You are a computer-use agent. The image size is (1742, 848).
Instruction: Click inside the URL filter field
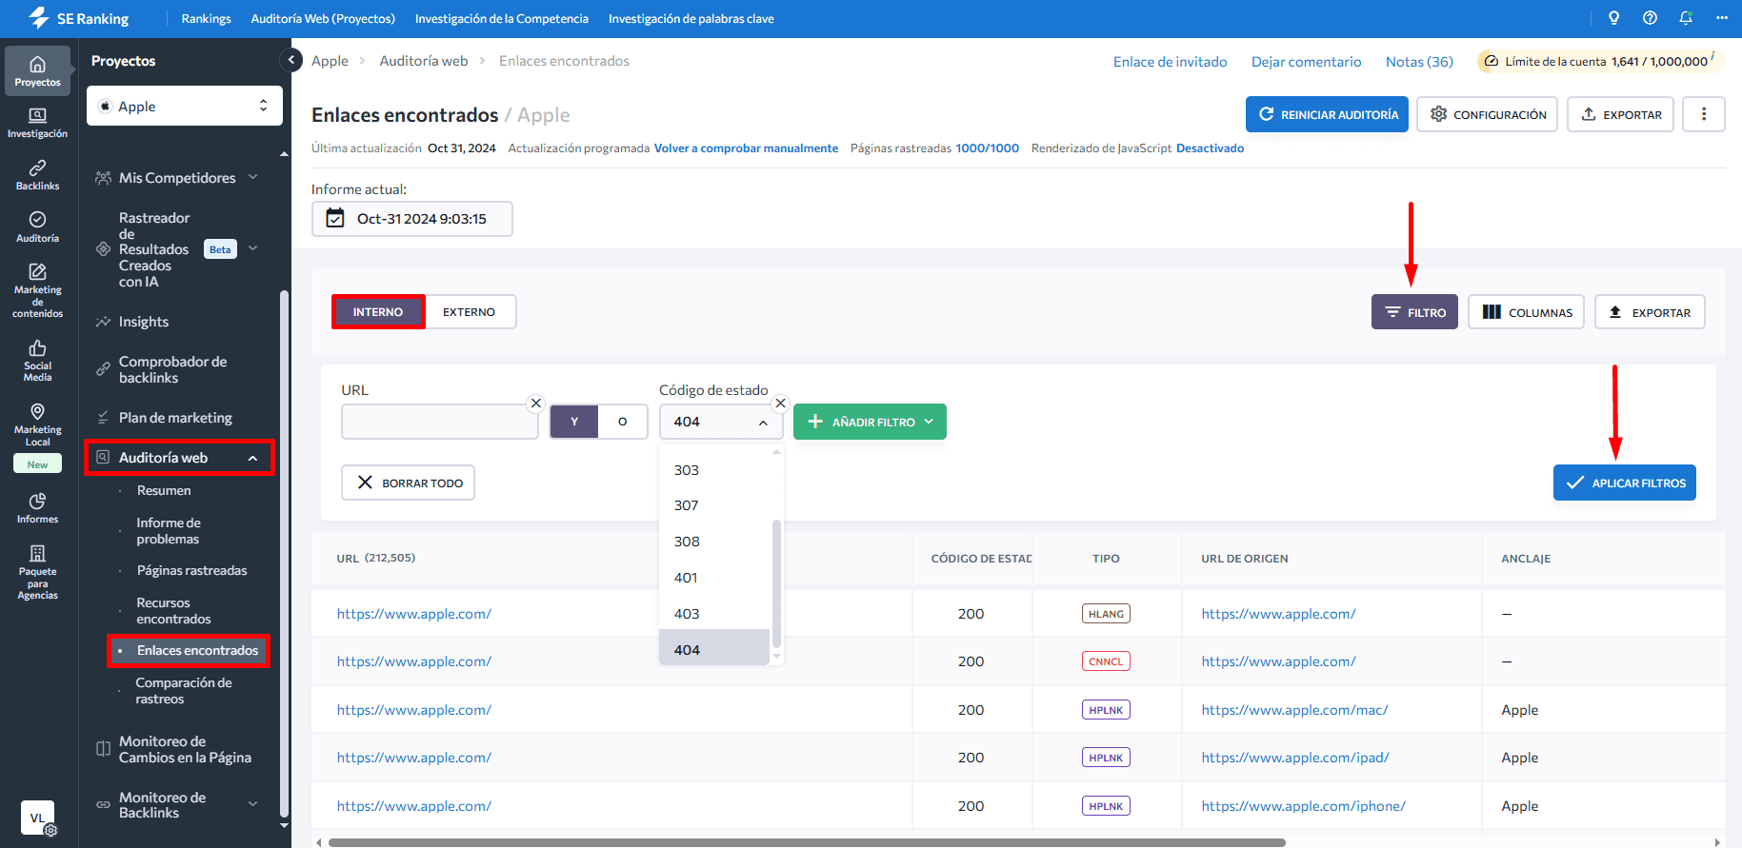point(439,422)
